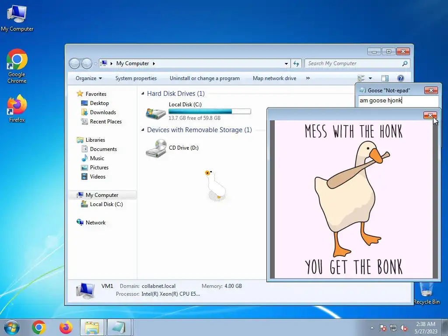Click the muted volume tray icon
Screen dimensions: 448x336
click(404, 328)
